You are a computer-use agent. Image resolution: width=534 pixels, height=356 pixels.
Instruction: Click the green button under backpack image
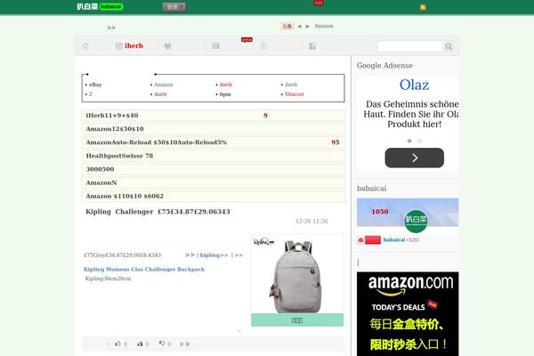coord(297,320)
